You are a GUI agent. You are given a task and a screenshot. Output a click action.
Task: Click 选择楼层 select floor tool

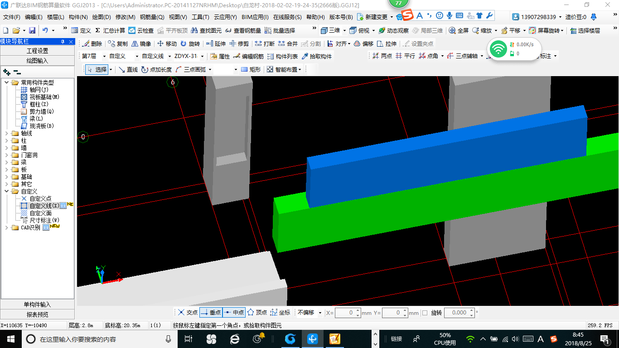point(585,30)
